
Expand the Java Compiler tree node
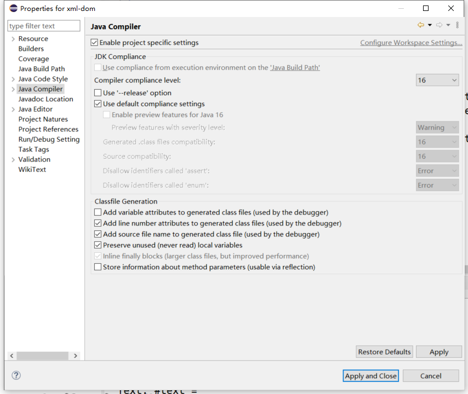point(13,89)
